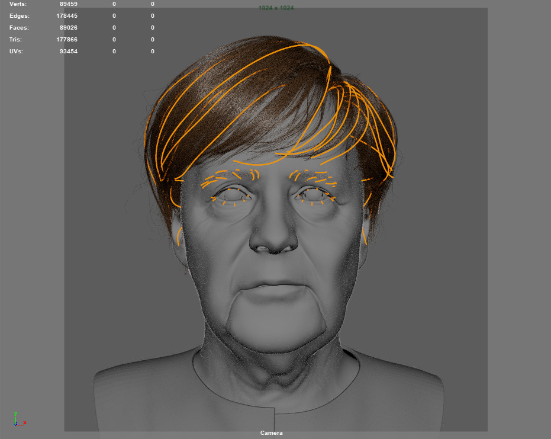Viewport: 551px width, 439px height.
Task: Click the "Tris:" heads-up label
Action: pyautogui.click(x=15, y=39)
